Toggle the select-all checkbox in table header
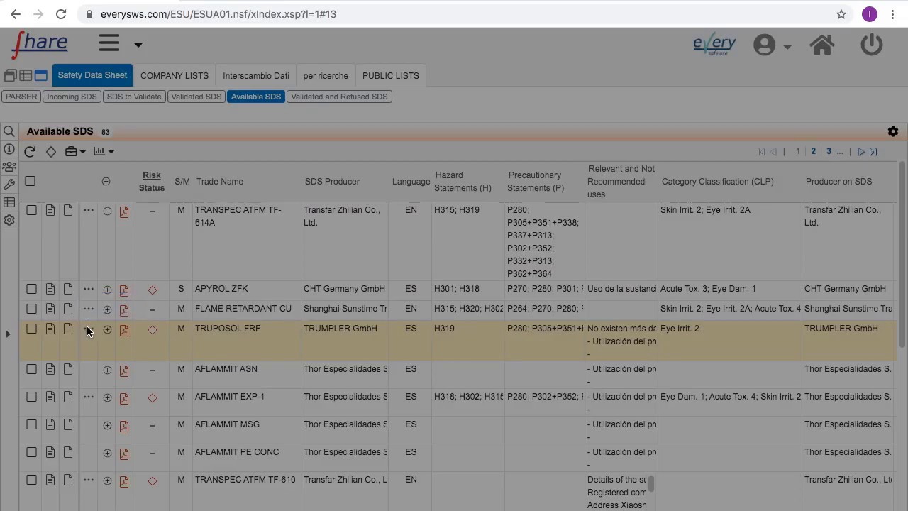This screenshot has height=511, width=908. click(x=30, y=181)
